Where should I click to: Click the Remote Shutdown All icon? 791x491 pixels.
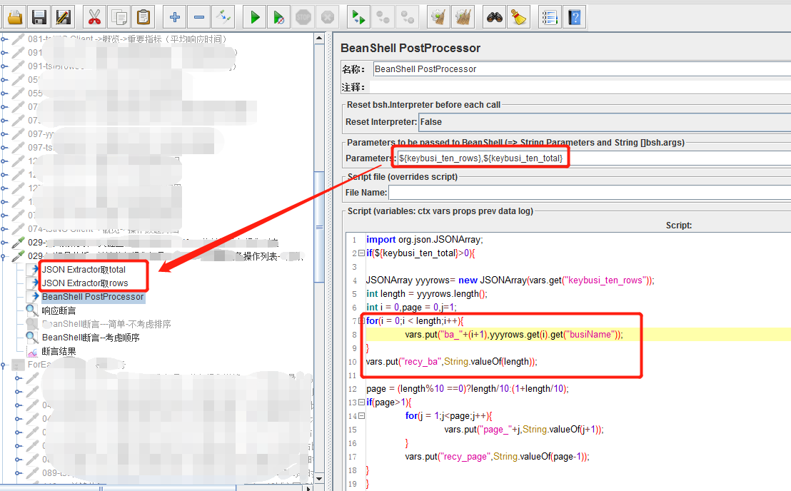[x=408, y=18]
